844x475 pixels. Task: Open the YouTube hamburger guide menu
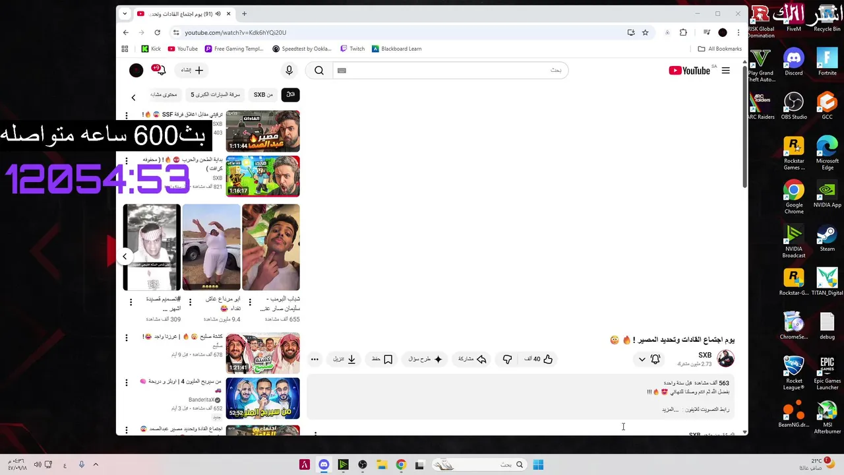point(725,71)
